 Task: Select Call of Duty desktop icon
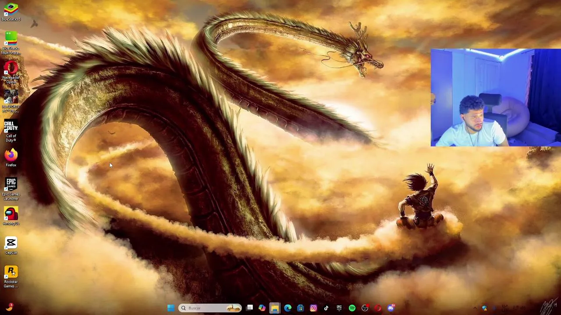[x=11, y=131]
